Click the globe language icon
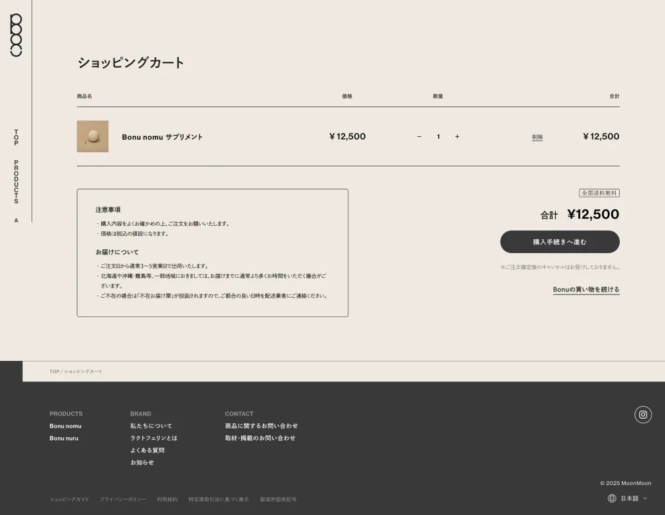Image resolution: width=665 pixels, height=515 pixels. pyautogui.click(x=612, y=498)
